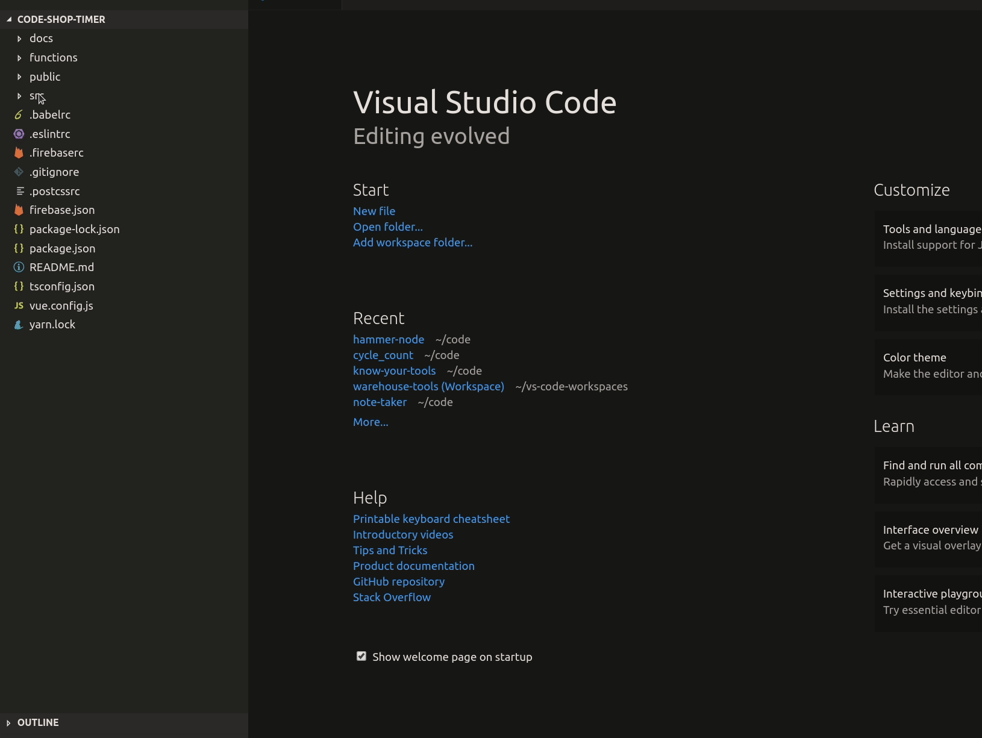Click Open folder... link

(x=388, y=227)
